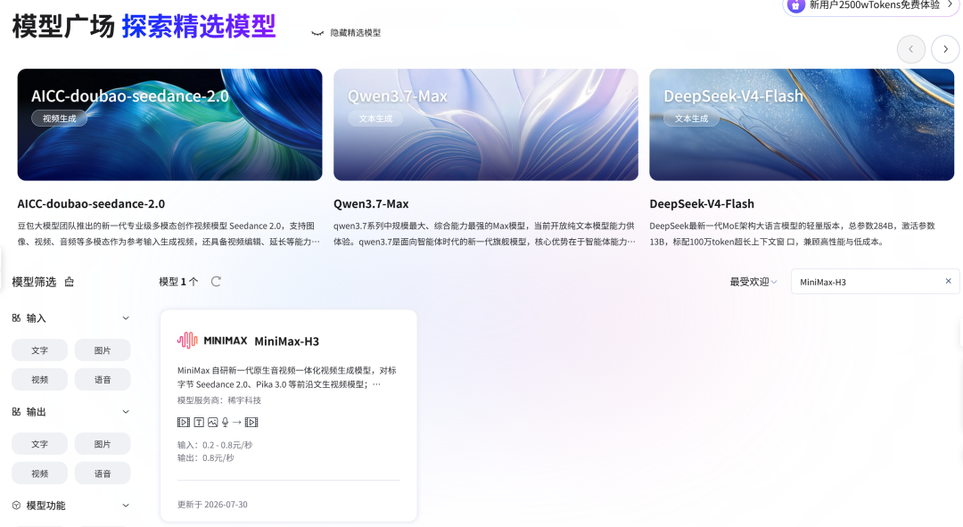963x527 pixels.
Task: Click the 输入: 0.2 - 0.8元/秒 price text
Action: tap(215, 445)
